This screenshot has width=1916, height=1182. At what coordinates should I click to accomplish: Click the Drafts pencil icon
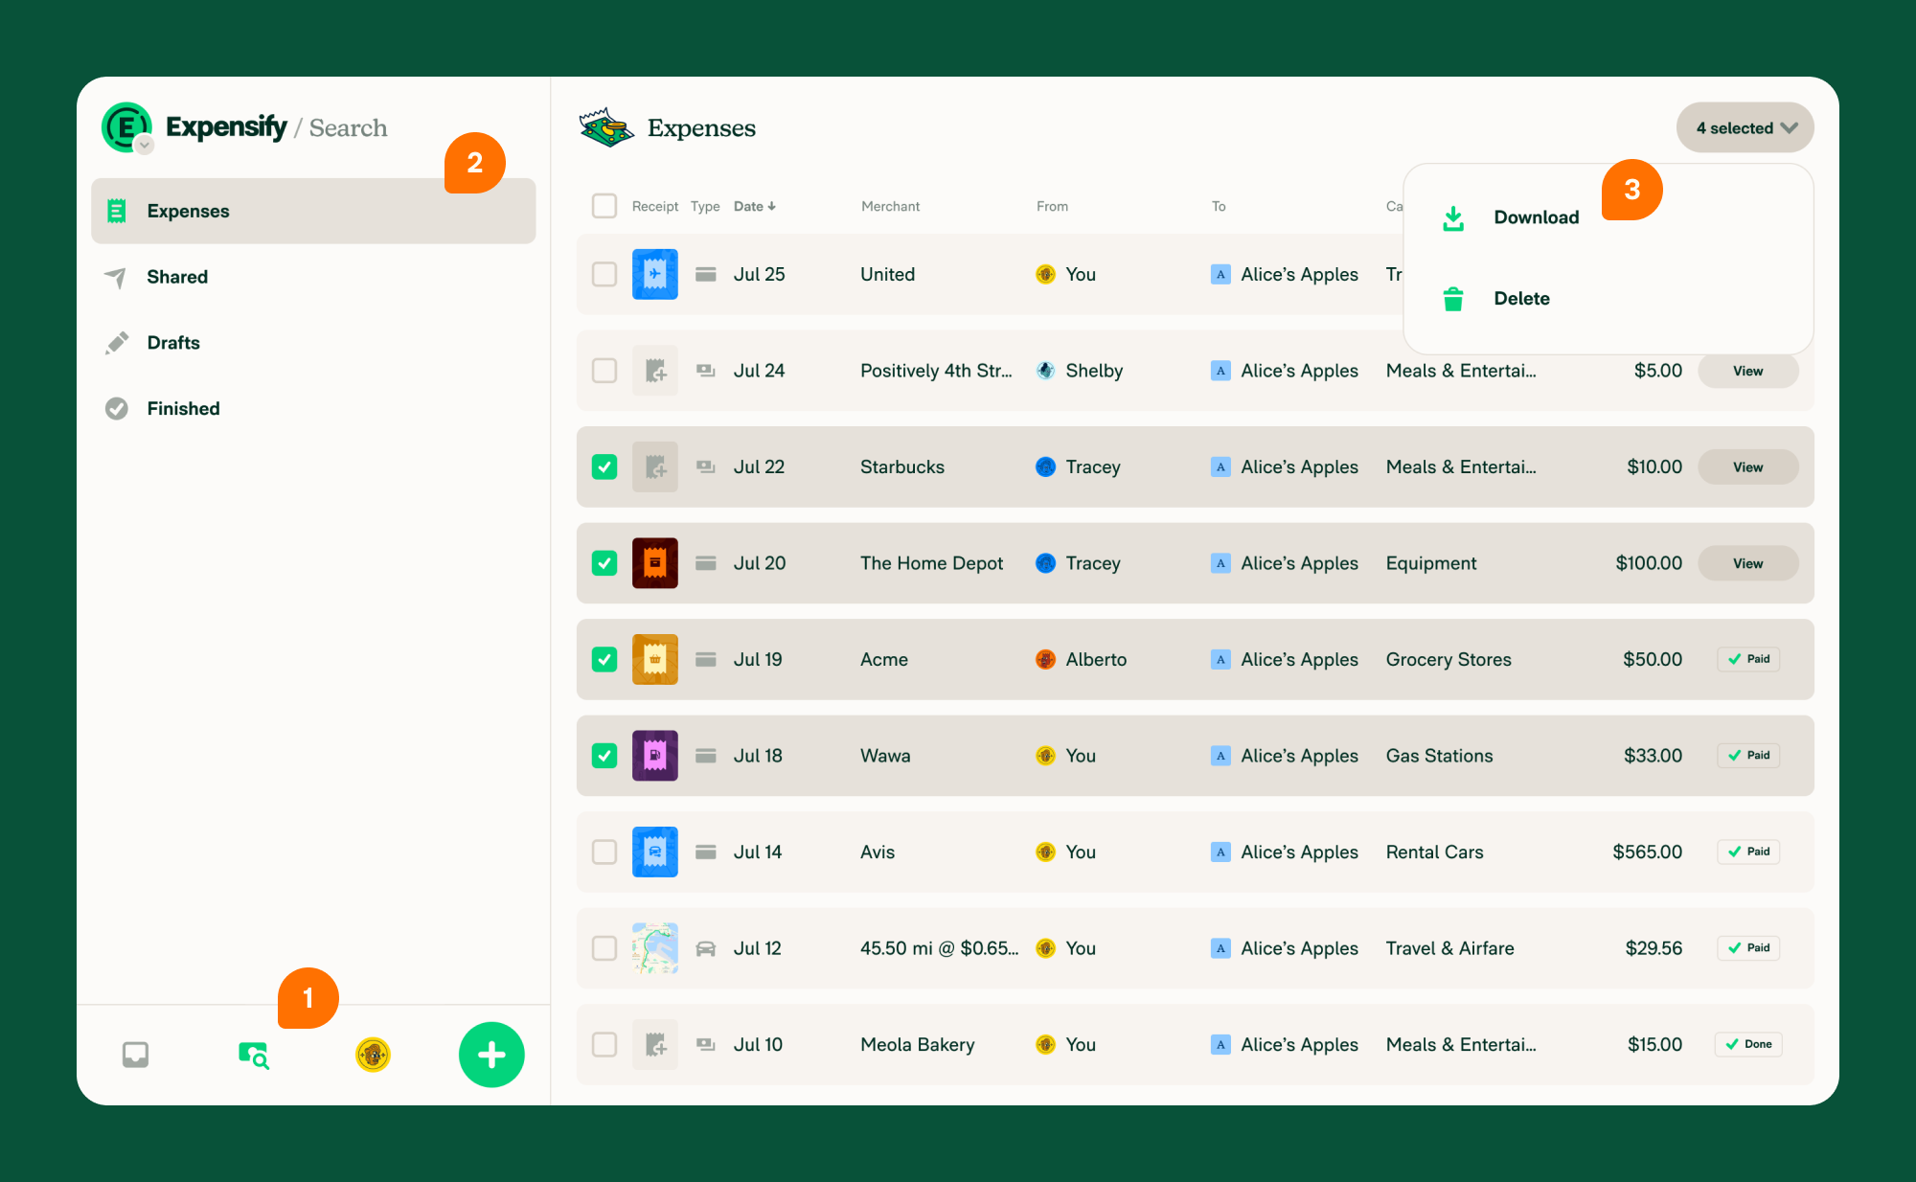[x=116, y=342]
